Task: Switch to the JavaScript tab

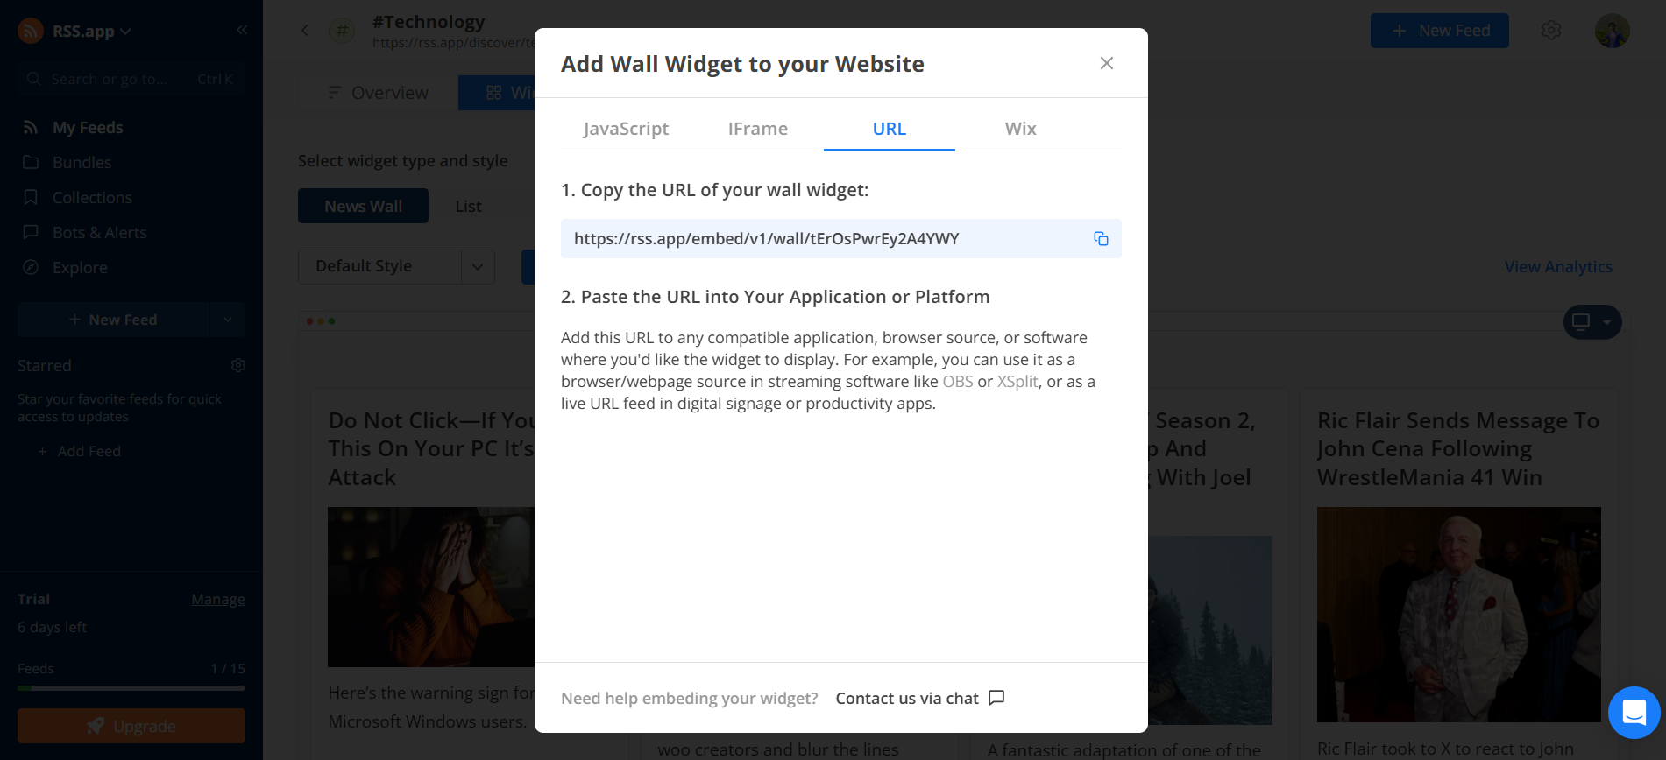Action: pos(626,129)
